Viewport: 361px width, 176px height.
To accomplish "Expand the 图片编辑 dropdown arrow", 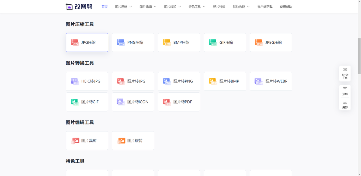I will 155,7.
